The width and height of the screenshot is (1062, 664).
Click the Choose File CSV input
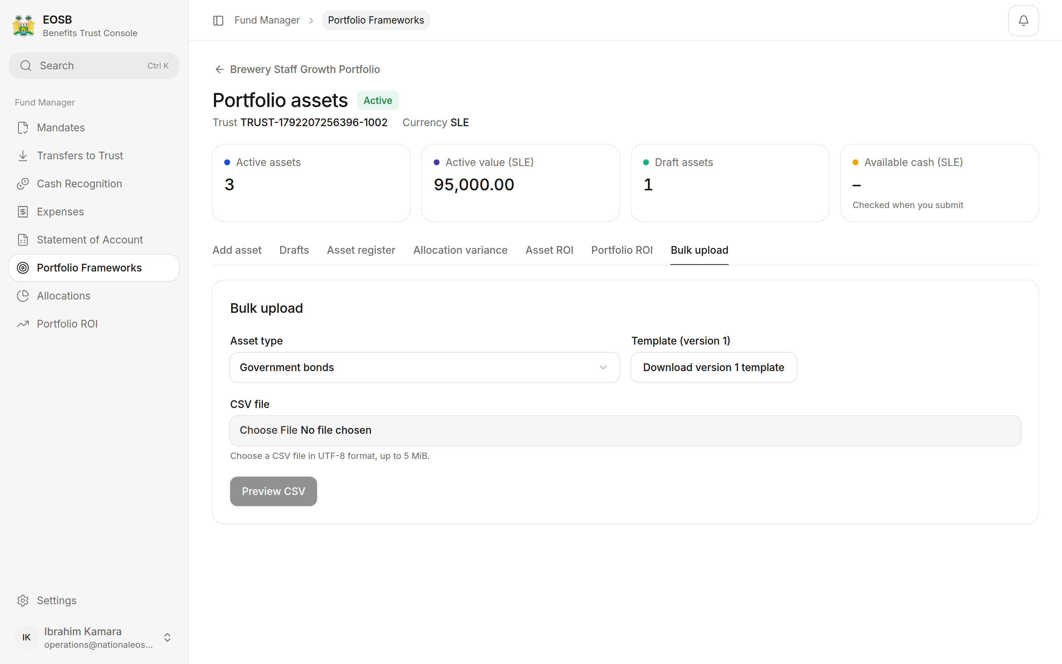coord(625,430)
